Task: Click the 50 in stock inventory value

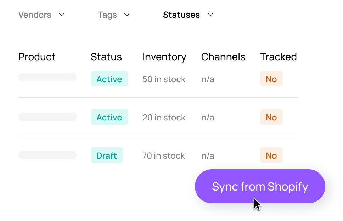Action: tap(164, 79)
